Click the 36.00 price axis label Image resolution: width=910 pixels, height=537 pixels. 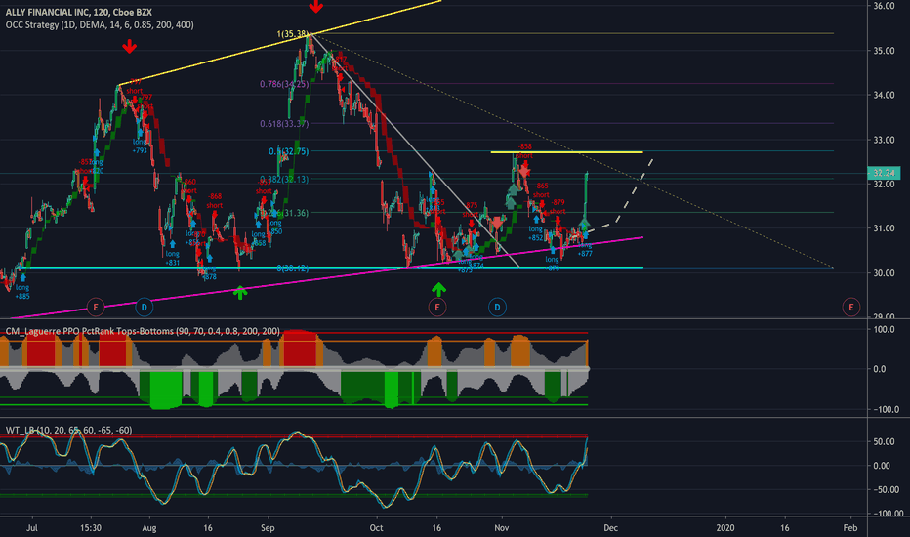(884, 6)
